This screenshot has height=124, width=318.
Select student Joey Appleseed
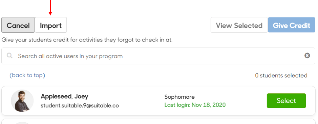tap(286, 101)
